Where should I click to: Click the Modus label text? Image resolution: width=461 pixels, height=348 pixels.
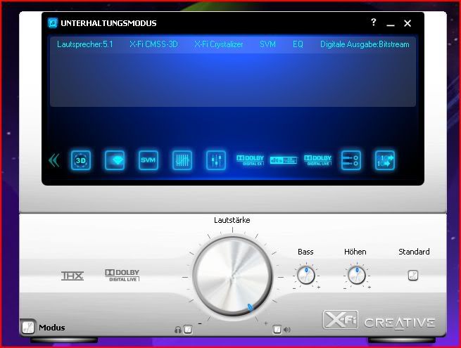52,328
